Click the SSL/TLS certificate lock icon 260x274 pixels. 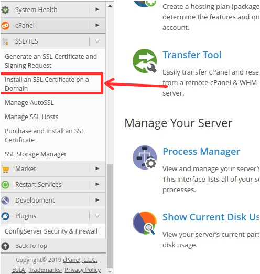[x=5, y=41]
